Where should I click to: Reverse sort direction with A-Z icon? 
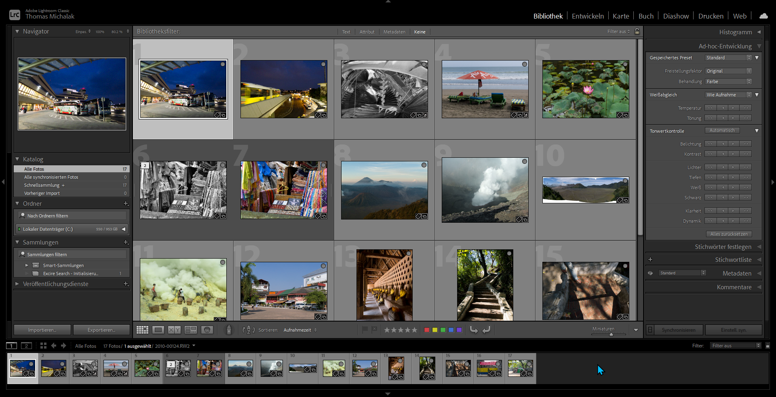(249, 330)
